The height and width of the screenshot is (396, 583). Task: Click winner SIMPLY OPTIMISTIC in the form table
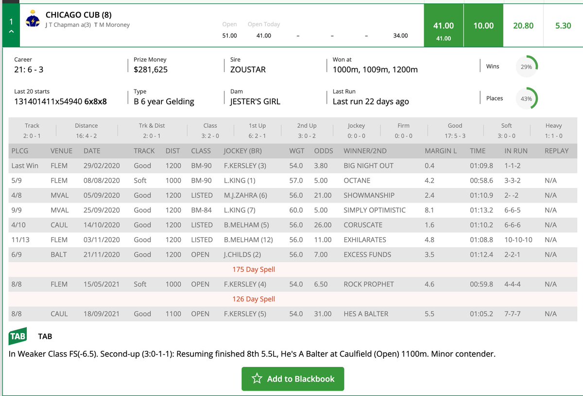(374, 210)
